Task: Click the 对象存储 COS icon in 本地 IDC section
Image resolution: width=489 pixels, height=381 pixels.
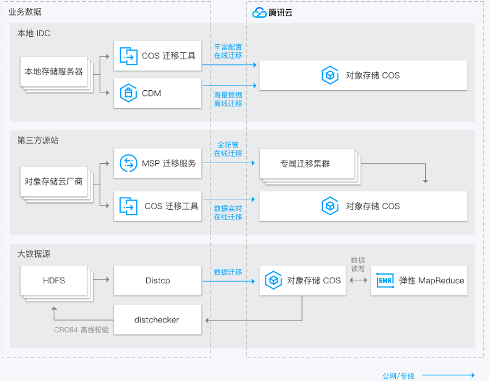Action: click(330, 75)
